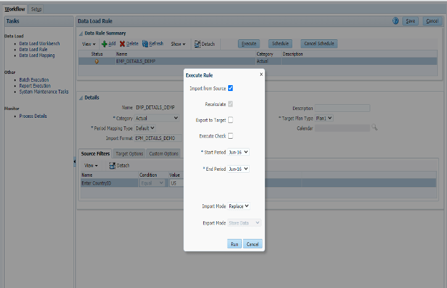Close the Execute Rule dialog
The image size is (447, 288).
point(261,74)
